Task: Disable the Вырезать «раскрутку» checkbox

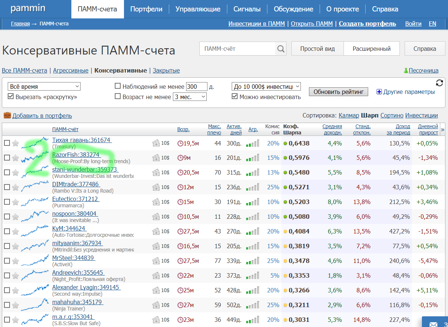Action: pyautogui.click(x=11, y=97)
